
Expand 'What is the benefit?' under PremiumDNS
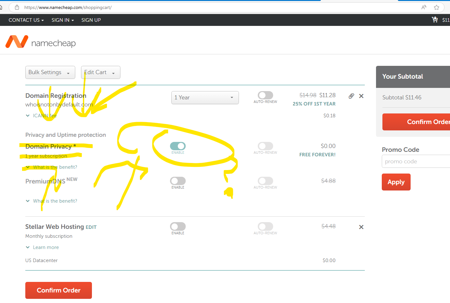click(52, 201)
